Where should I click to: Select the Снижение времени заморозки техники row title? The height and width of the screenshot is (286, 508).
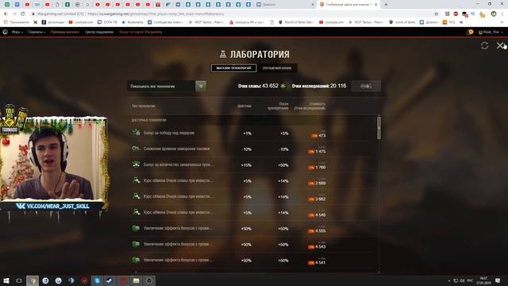click(x=176, y=149)
